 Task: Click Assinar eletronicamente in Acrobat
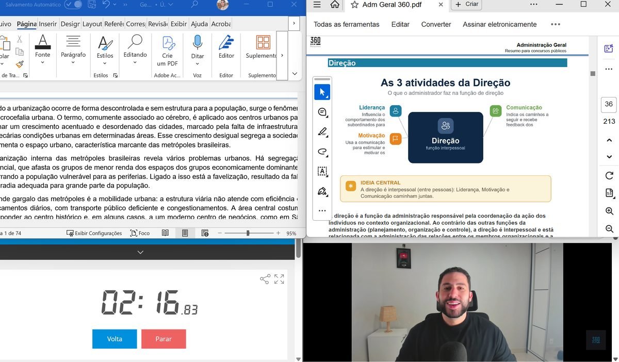coord(499,24)
